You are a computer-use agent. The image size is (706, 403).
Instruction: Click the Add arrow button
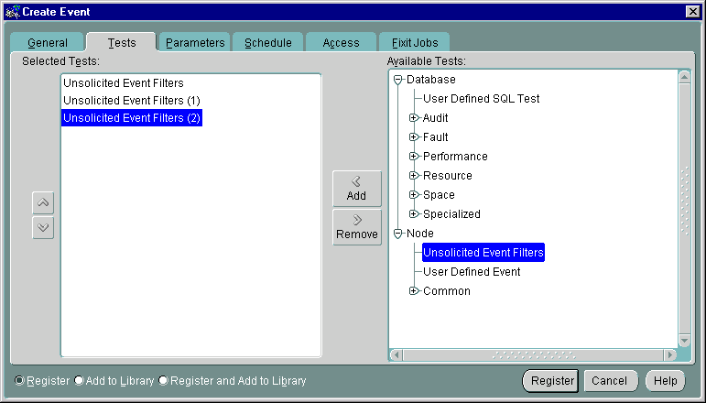tap(356, 189)
